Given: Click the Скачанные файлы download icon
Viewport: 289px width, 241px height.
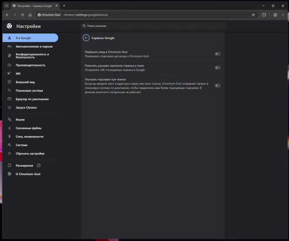Looking at the screenshot, I should coord(9,128).
